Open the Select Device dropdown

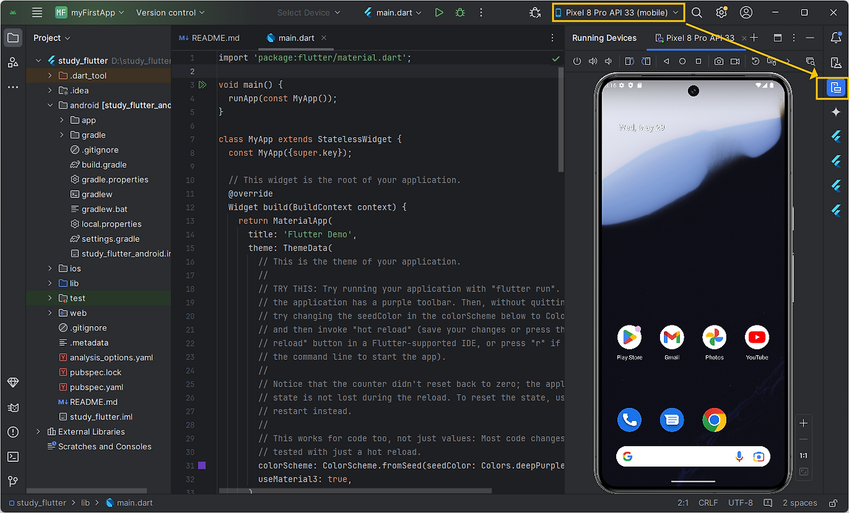click(308, 12)
